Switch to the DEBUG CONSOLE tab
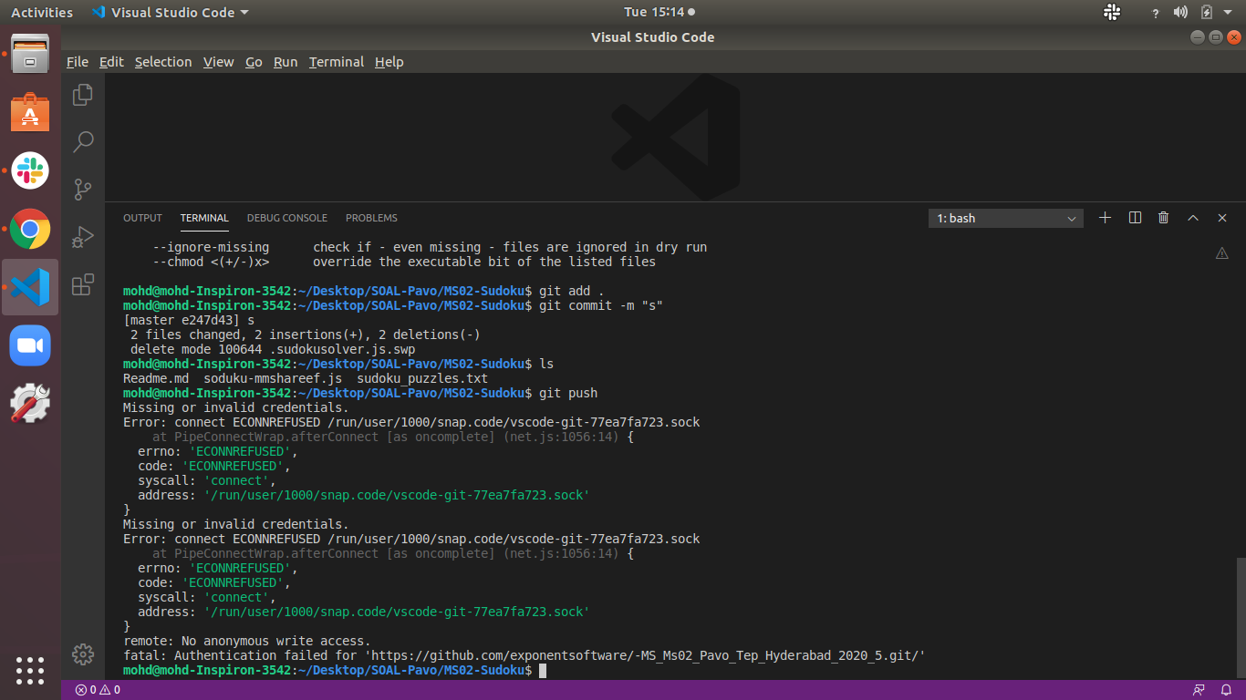Viewport: 1246px width, 700px height. point(286,218)
